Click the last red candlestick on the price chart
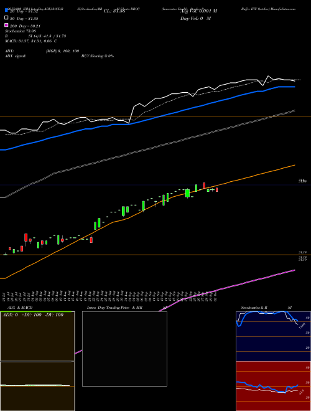311x411 pixels. point(216,189)
